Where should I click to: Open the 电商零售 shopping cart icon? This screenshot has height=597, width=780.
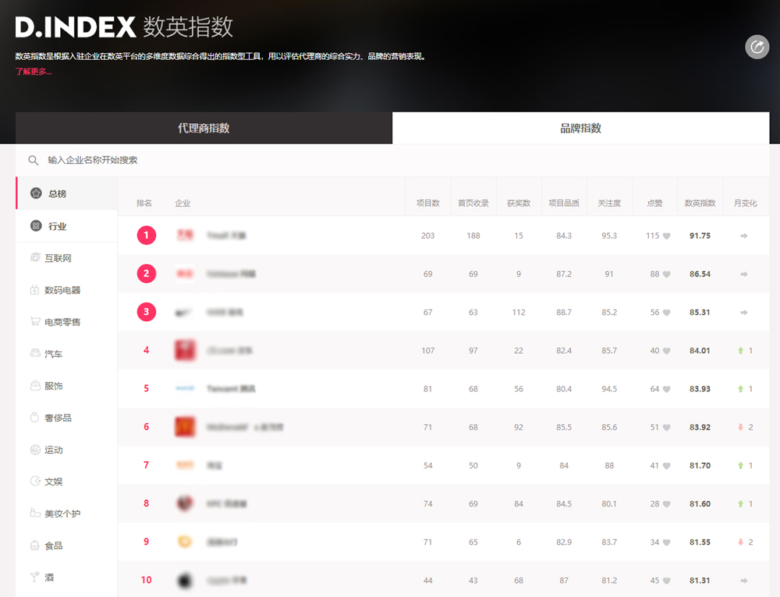point(35,321)
